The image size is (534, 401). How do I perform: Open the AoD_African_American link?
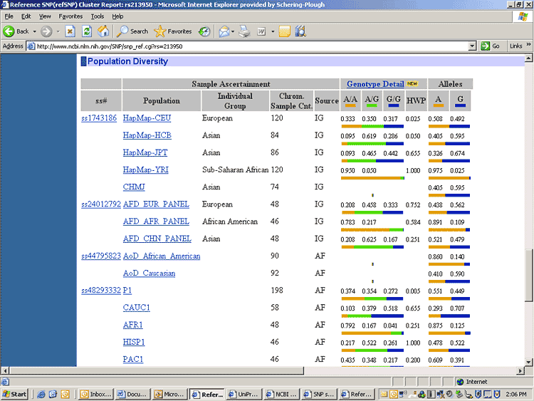click(162, 256)
